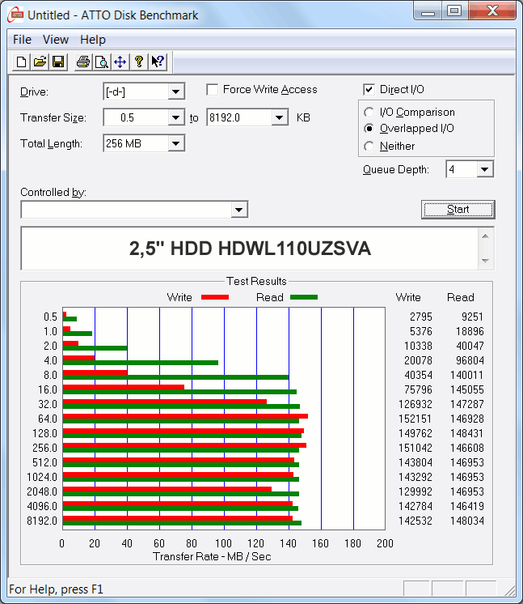Open Print Preview from the toolbar

tap(102, 62)
